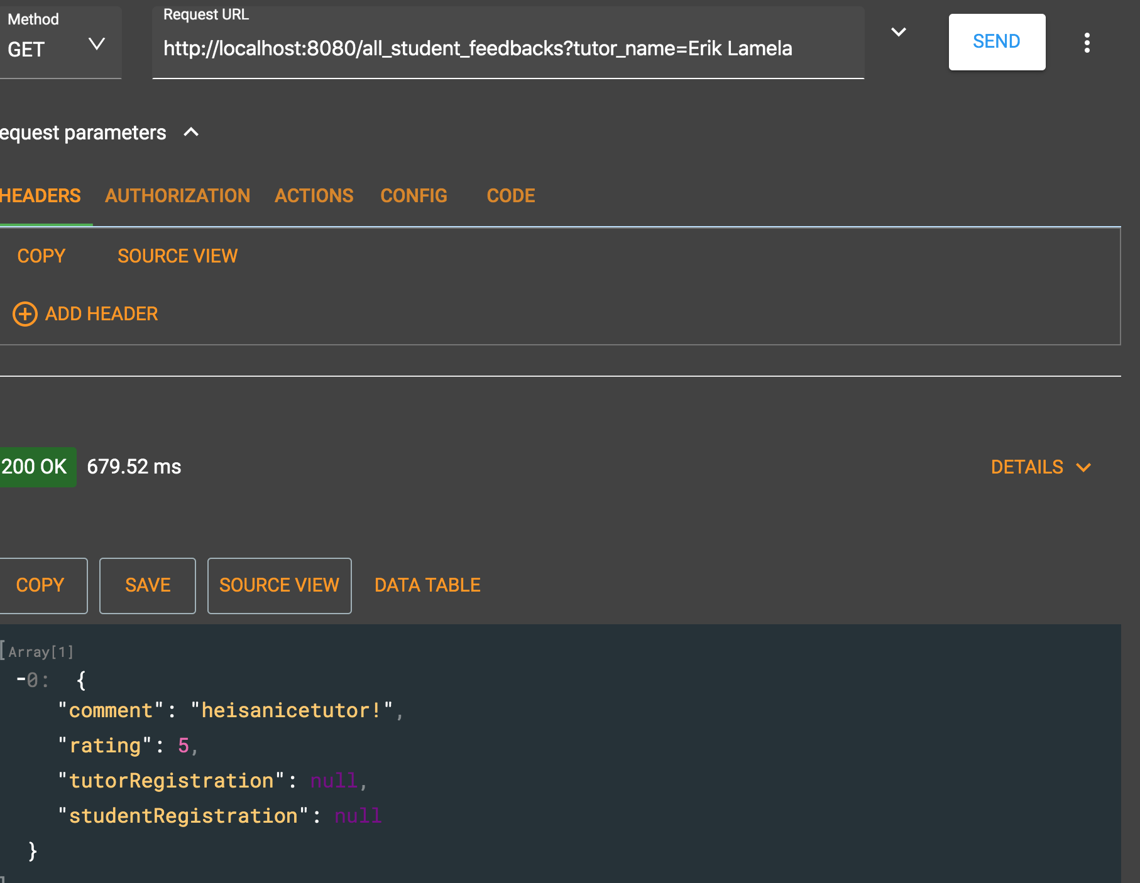The height and width of the screenshot is (883, 1140).
Task: Switch to the CONFIG tab
Action: 414,196
